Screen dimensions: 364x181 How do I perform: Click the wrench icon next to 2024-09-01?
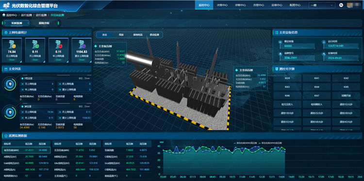click(324, 53)
